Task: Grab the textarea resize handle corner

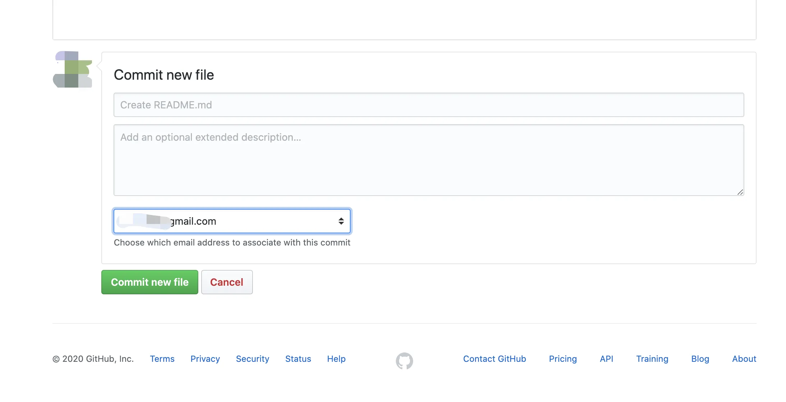Action: pos(740,192)
